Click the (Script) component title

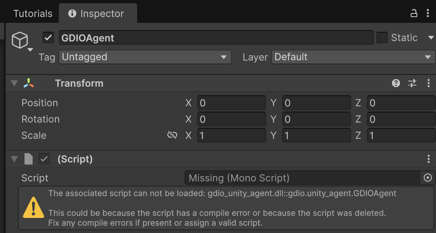pyautogui.click(x=75, y=159)
